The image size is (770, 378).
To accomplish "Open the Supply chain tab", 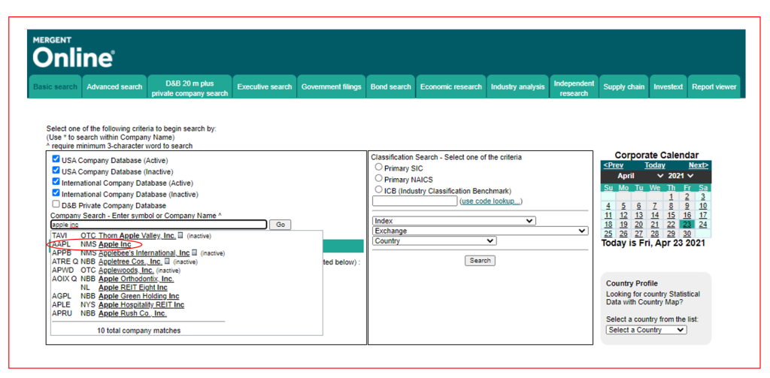I will click(623, 87).
